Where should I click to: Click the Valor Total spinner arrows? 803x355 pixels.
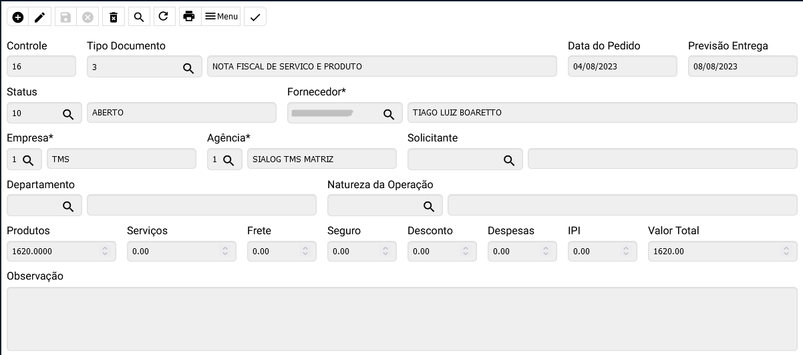(786, 252)
